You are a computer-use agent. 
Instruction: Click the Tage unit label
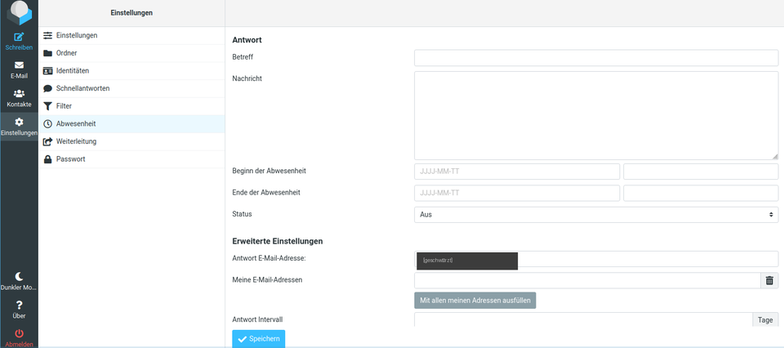click(x=765, y=320)
